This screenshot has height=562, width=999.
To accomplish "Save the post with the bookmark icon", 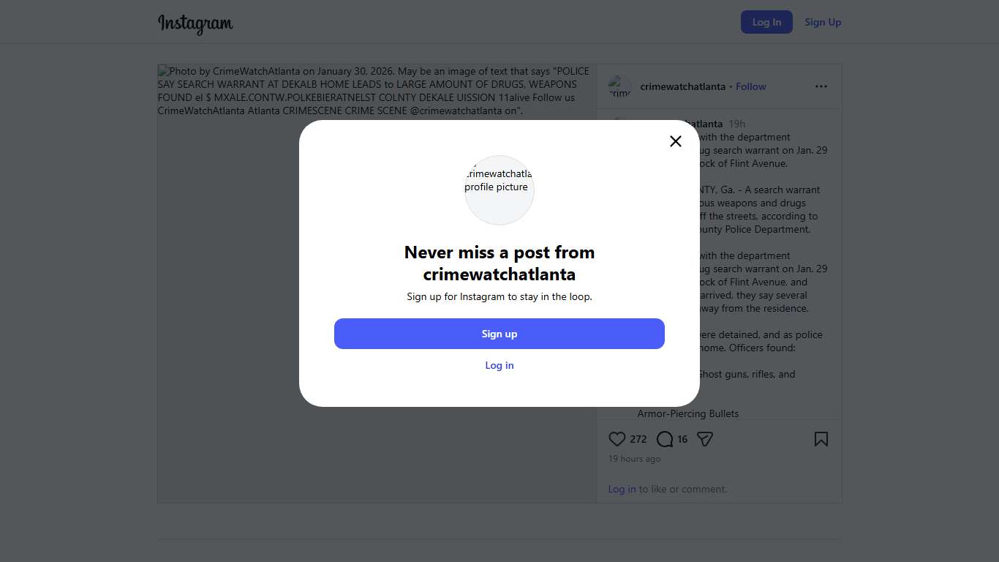I will [821, 439].
